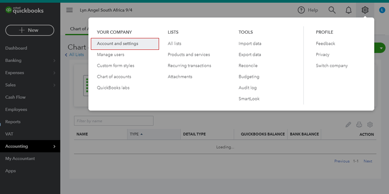Image resolution: width=389 pixels, height=194 pixels.
Task: Expand the Expenses submenu arrow
Action: tap(54, 73)
